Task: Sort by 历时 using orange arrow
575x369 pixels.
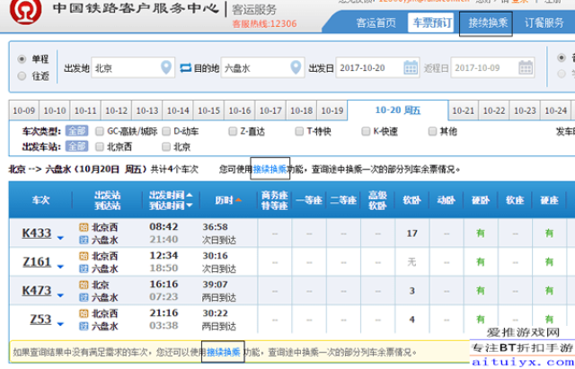Action: pos(238,199)
